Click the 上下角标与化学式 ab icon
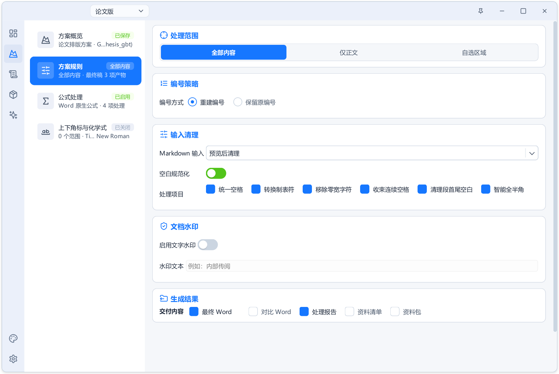The height and width of the screenshot is (374, 559). tap(46, 132)
